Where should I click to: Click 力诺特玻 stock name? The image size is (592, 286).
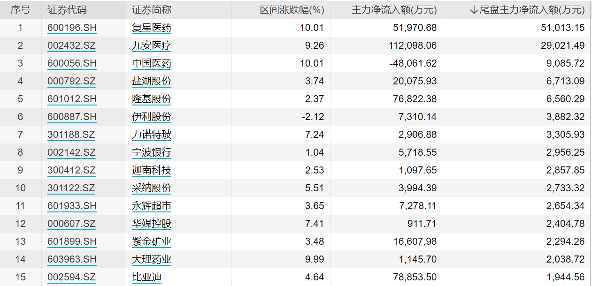[151, 135]
